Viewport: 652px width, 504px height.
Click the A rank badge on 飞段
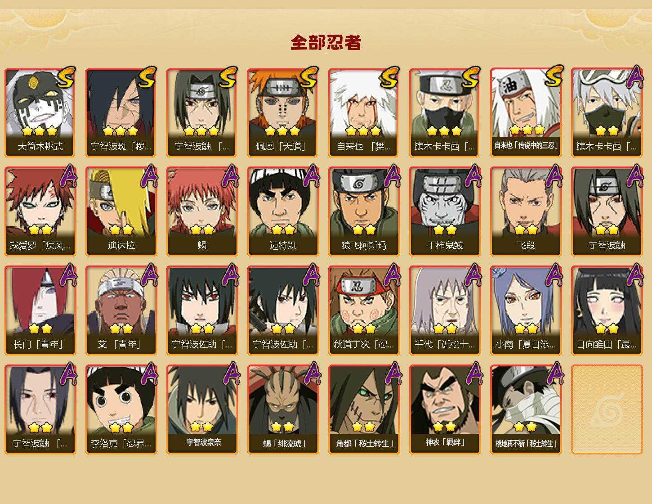[x=554, y=176]
